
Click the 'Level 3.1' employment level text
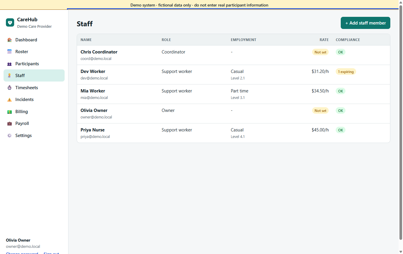pyautogui.click(x=237, y=98)
